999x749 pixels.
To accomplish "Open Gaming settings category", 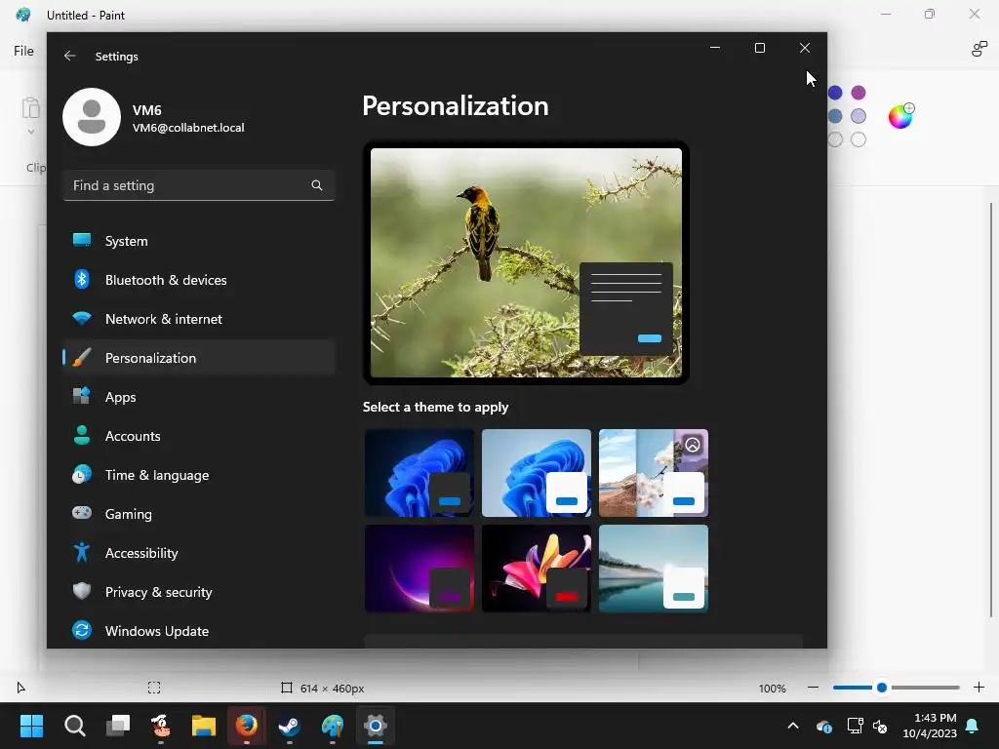I will coord(199,513).
